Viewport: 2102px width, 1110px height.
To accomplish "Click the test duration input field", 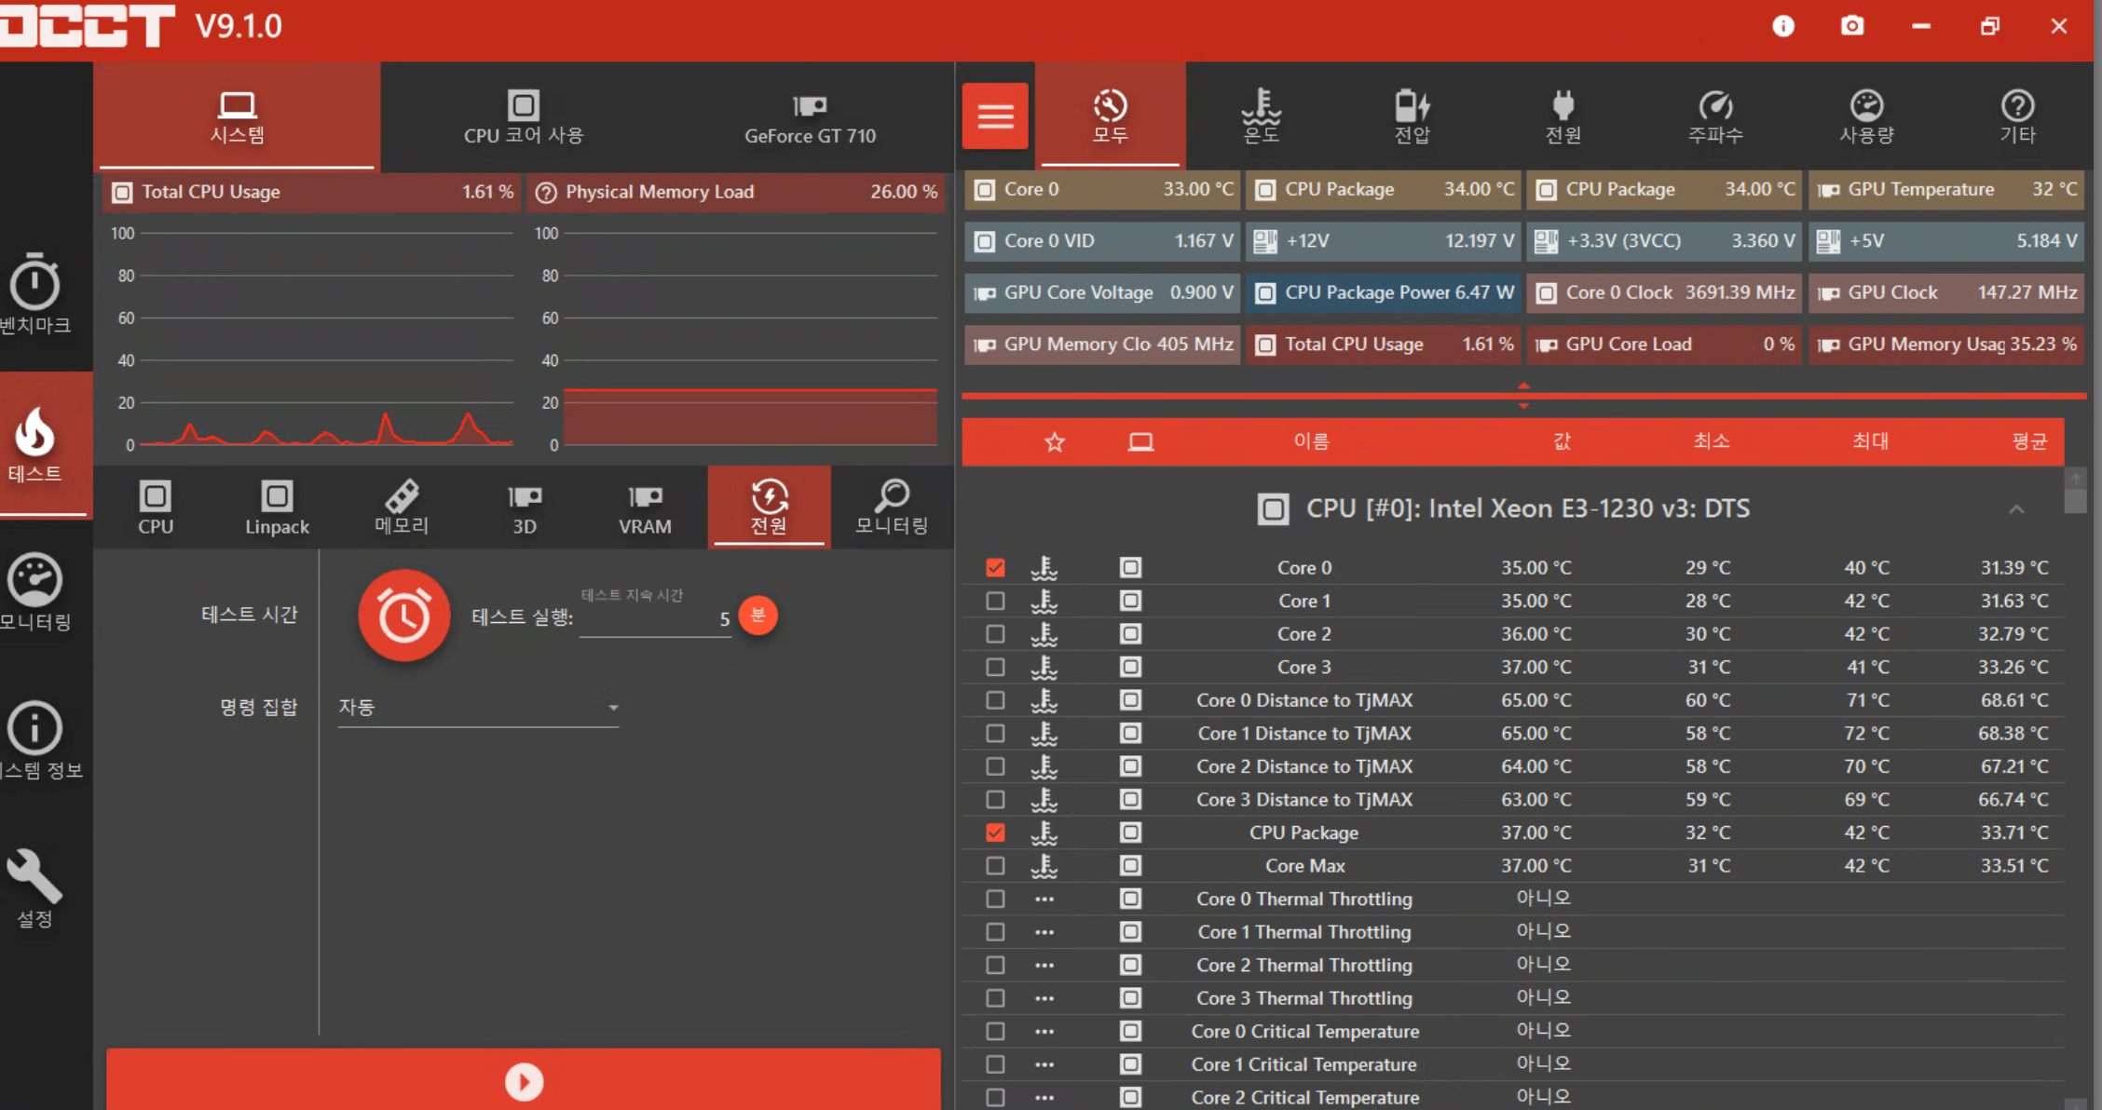I will 652,619.
